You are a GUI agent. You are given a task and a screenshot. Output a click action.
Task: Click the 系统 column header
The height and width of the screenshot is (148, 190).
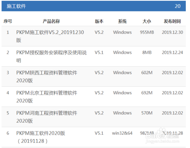click(x=122, y=21)
